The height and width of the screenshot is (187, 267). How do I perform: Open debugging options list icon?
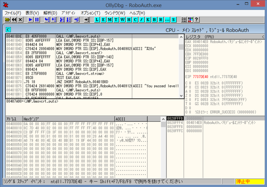(184, 20)
